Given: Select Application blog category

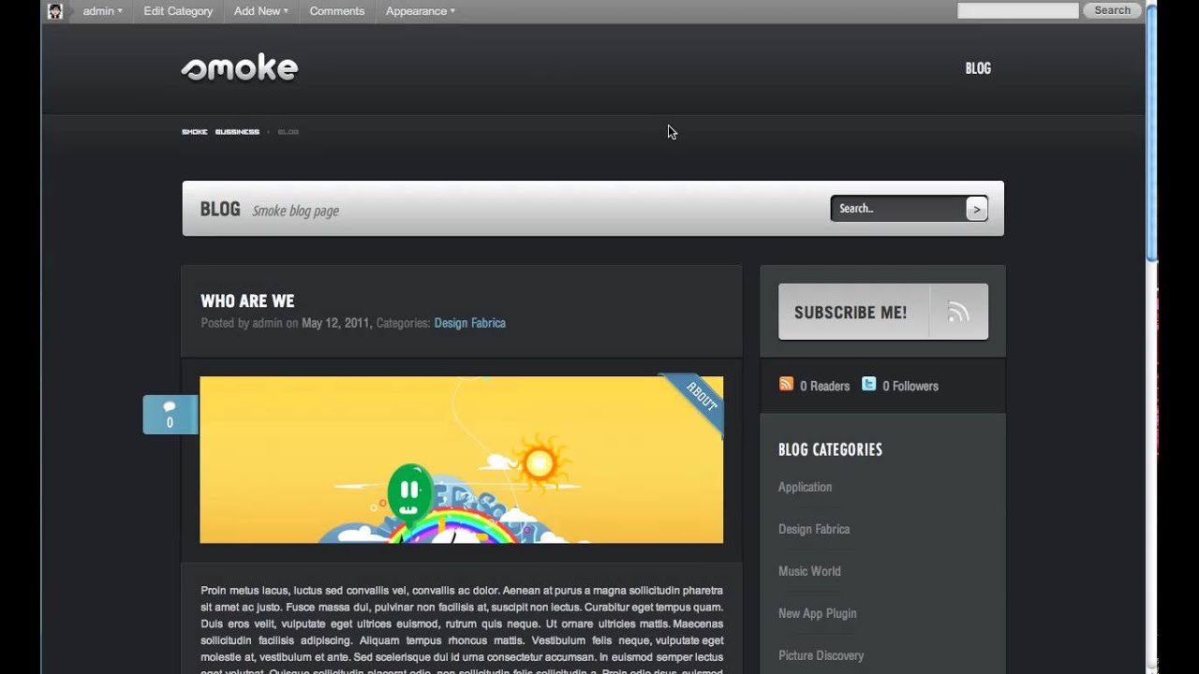Looking at the screenshot, I should click(805, 487).
